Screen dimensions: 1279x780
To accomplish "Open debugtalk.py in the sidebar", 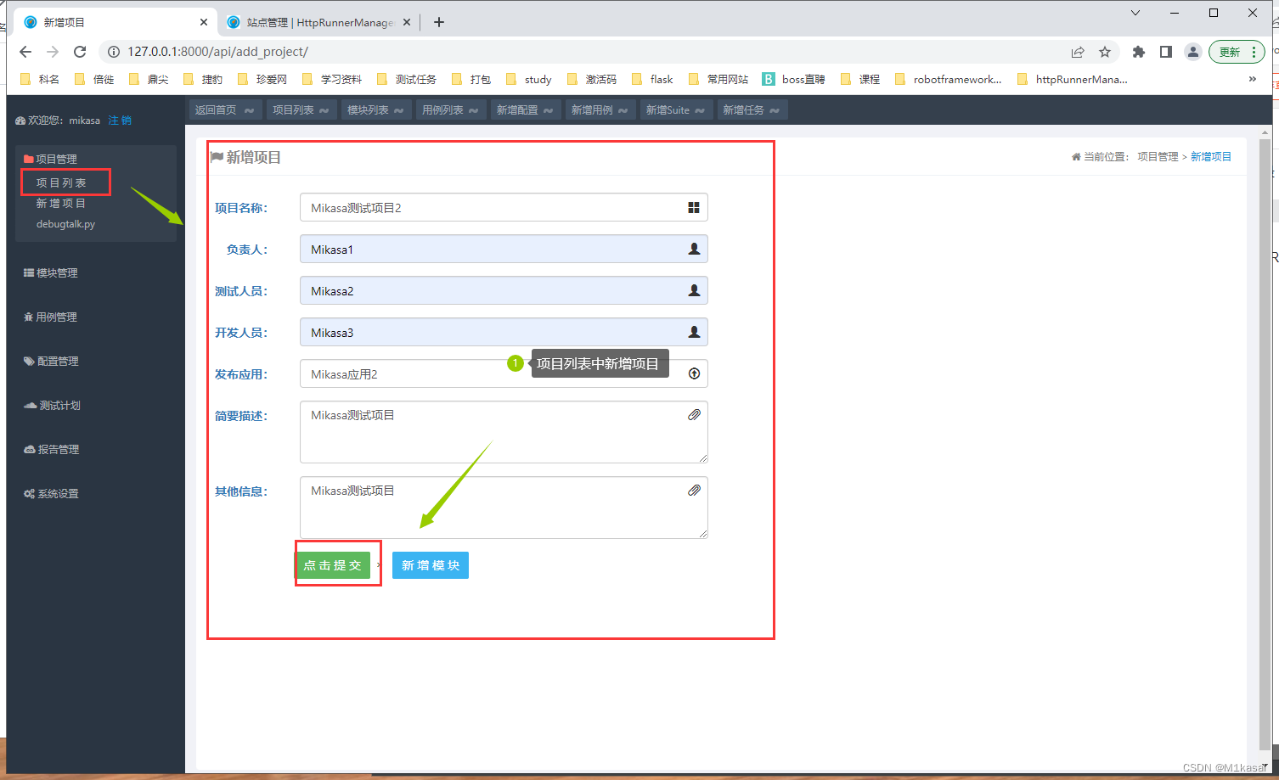I will [x=65, y=224].
